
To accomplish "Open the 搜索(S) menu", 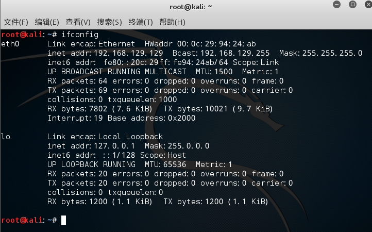I will pyautogui.click(x=110, y=22).
